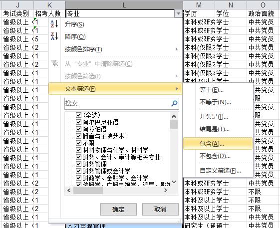Click the scroll-down arrow of checklist
The image size is (280, 228).
pyautogui.click(x=174, y=182)
